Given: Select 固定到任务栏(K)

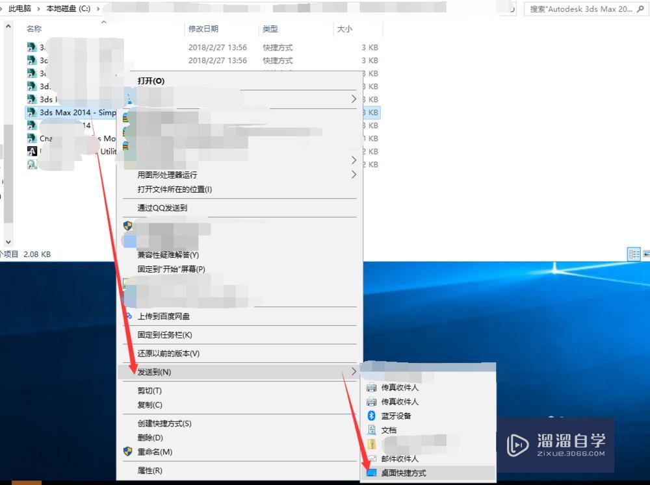Looking at the screenshot, I should click(x=164, y=334).
